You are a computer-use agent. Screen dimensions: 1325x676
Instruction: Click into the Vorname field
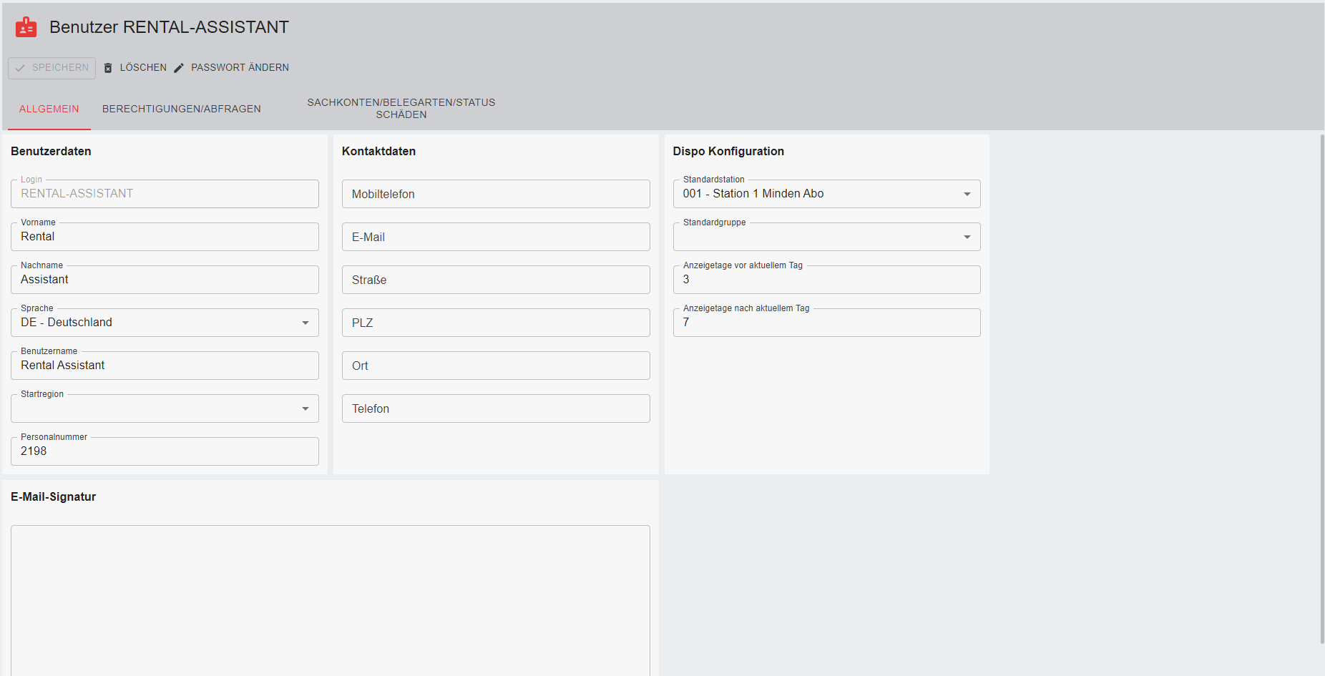click(165, 237)
